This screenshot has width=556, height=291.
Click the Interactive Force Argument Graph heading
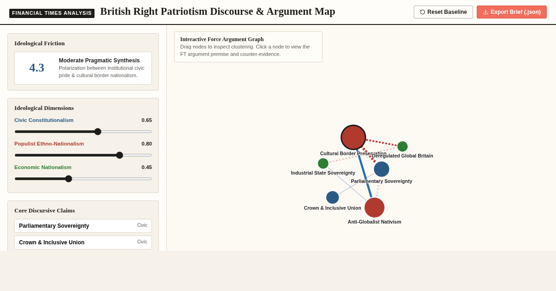point(222,39)
